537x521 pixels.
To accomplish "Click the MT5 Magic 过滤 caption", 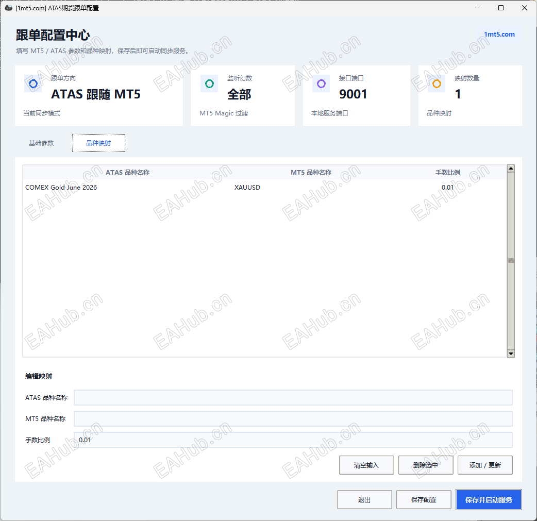I will [x=224, y=113].
